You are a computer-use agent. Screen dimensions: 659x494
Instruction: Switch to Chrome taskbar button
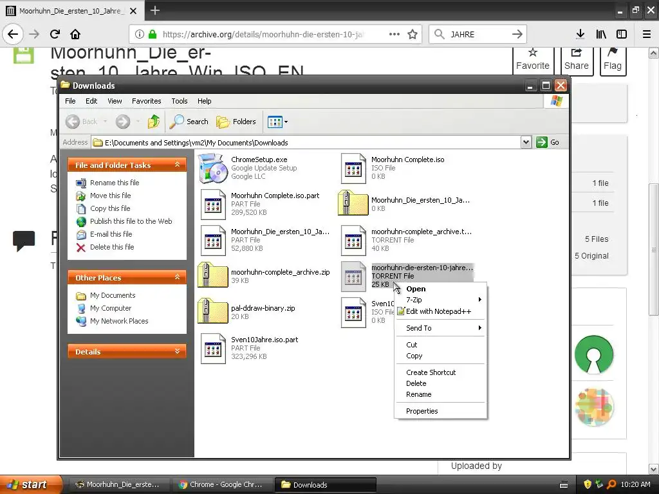point(221,484)
